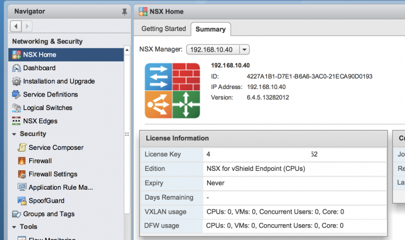Click the Edition value NSX for vShield Endpoint
Screen dimensions: 405x240
click(256, 169)
